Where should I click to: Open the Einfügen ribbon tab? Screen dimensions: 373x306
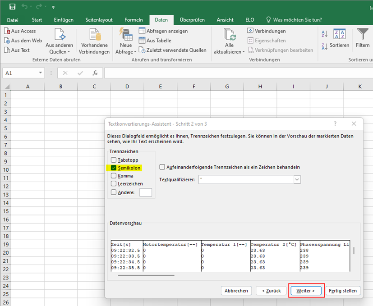coord(64,20)
